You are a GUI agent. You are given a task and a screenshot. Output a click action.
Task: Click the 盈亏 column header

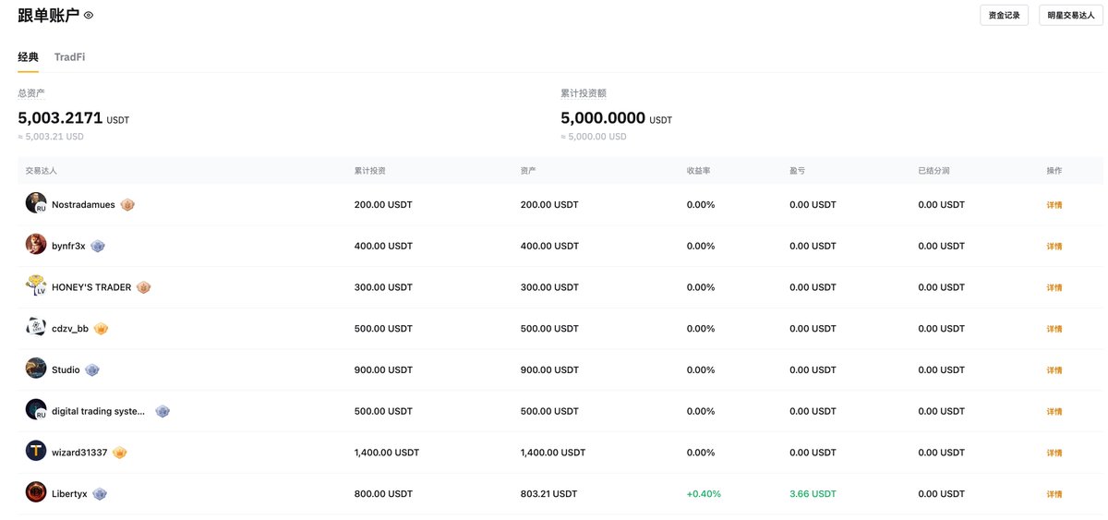point(798,171)
